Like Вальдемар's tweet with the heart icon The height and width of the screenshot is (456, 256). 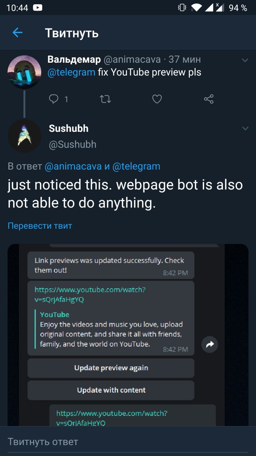click(x=157, y=99)
